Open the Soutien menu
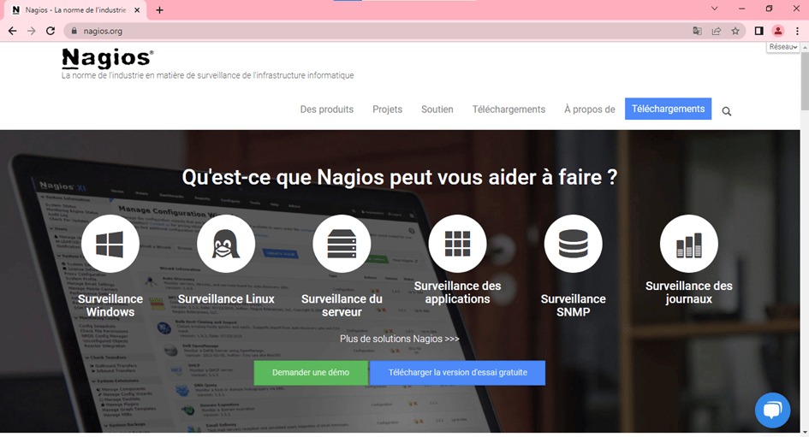The width and height of the screenshot is (809, 437). (437, 109)
